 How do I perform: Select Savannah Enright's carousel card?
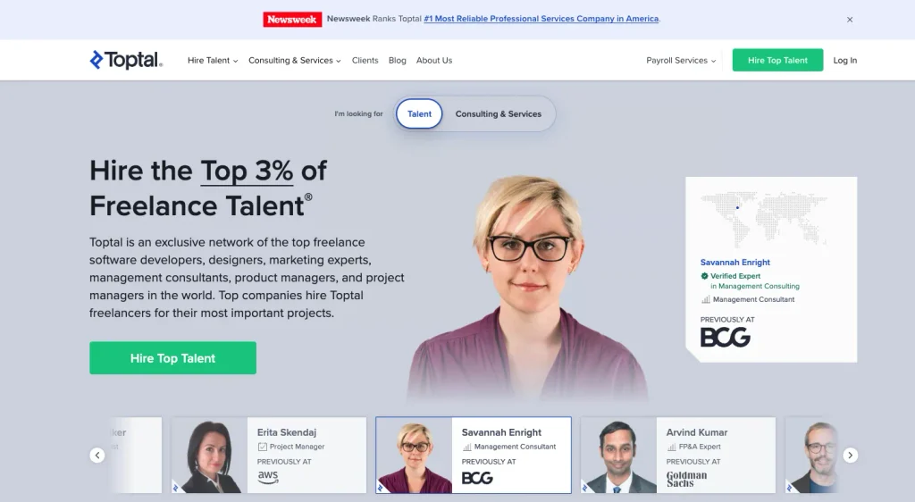pyautogui.click(x=474, y=455)
